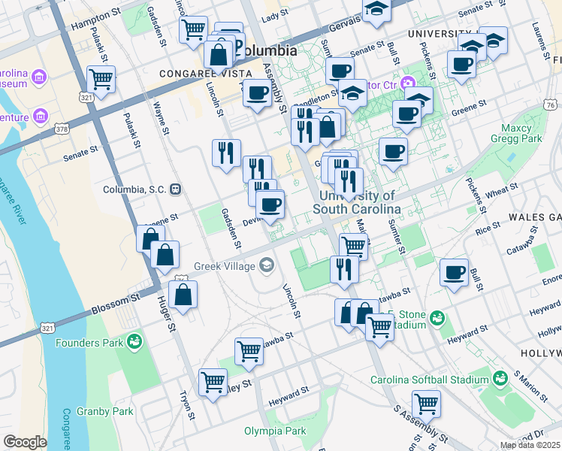Viewport: 562px width, 451px height.
Task: Select the museum pin near Carolina Museum label
Action: tap(39, 77)
